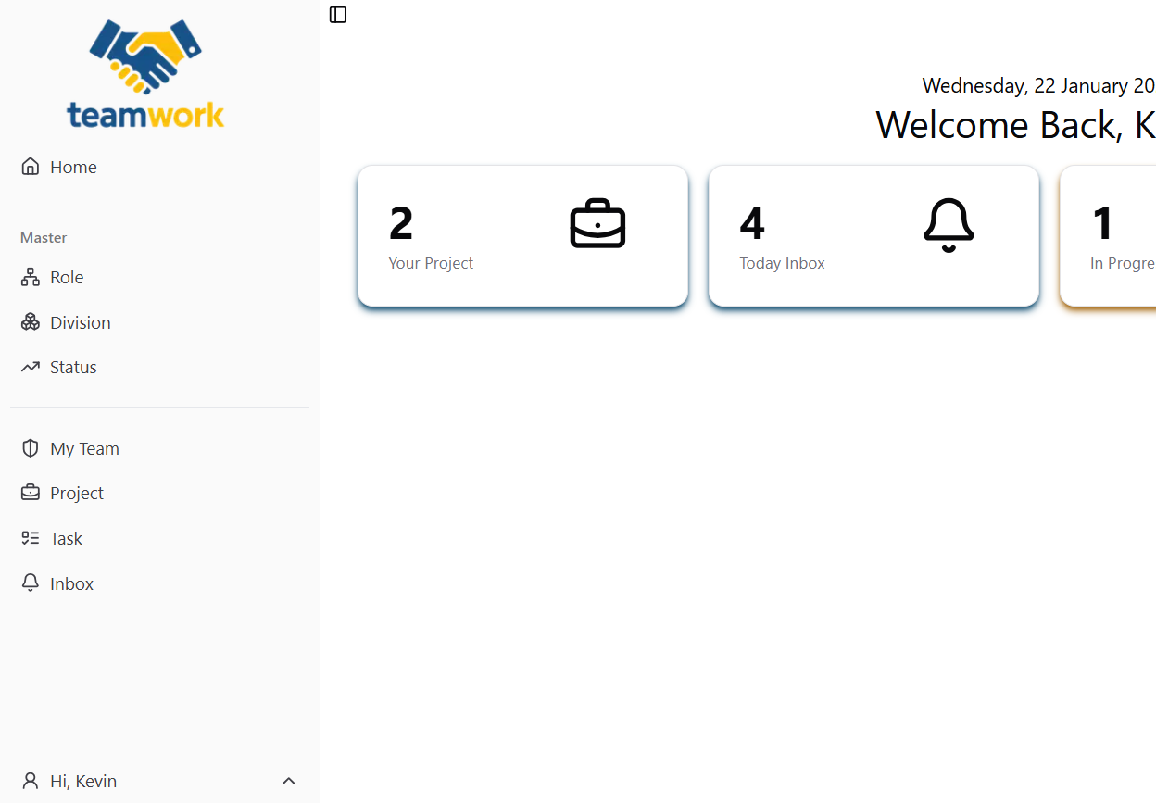Image resolution: width=1156 pixels, height=803 pixels.
Task: Open the Today Inbox card label
Action: (782, 263)
